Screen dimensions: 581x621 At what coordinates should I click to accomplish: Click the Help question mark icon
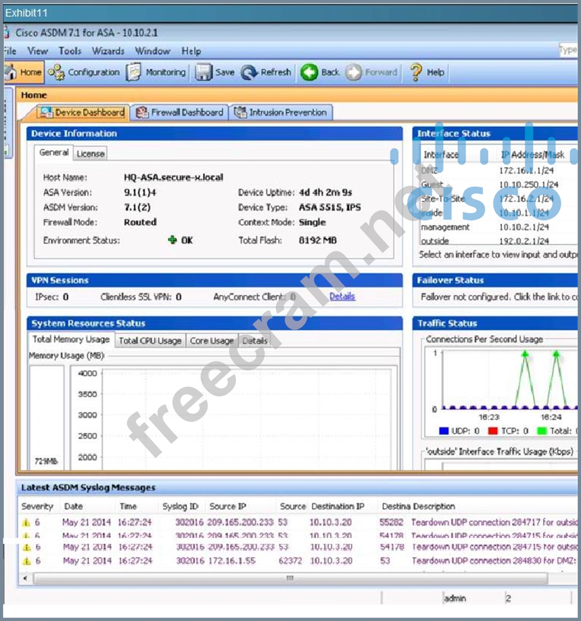tap(416, 72)
